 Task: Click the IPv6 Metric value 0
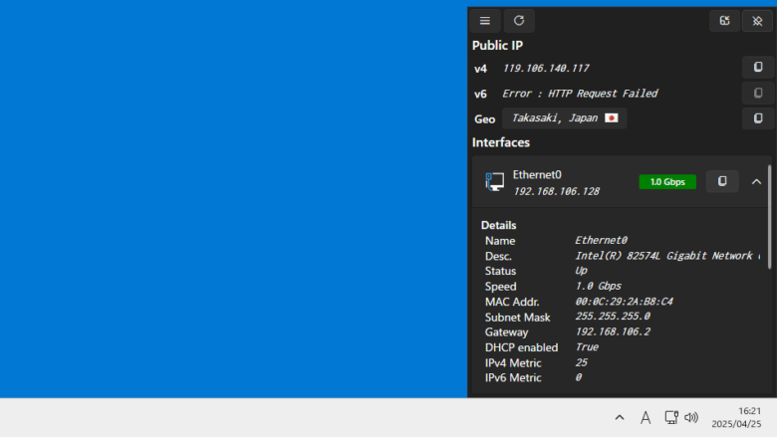tap(579, 377)
